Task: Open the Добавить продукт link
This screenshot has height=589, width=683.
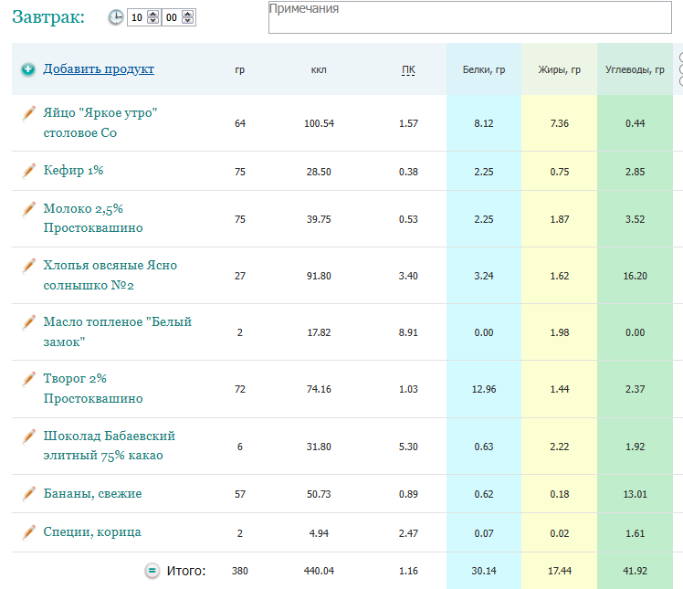Action: pos(99,68)
